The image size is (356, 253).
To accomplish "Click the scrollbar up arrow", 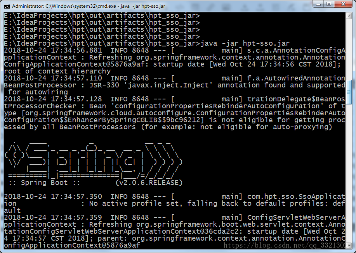I will pos(349,15).
